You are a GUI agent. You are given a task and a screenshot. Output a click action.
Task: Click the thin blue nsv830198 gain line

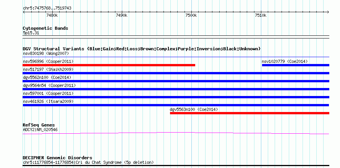pos(176,57)
